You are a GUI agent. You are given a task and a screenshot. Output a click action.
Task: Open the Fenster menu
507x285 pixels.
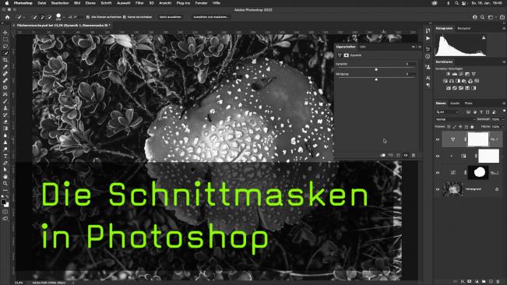coord(201,3)
